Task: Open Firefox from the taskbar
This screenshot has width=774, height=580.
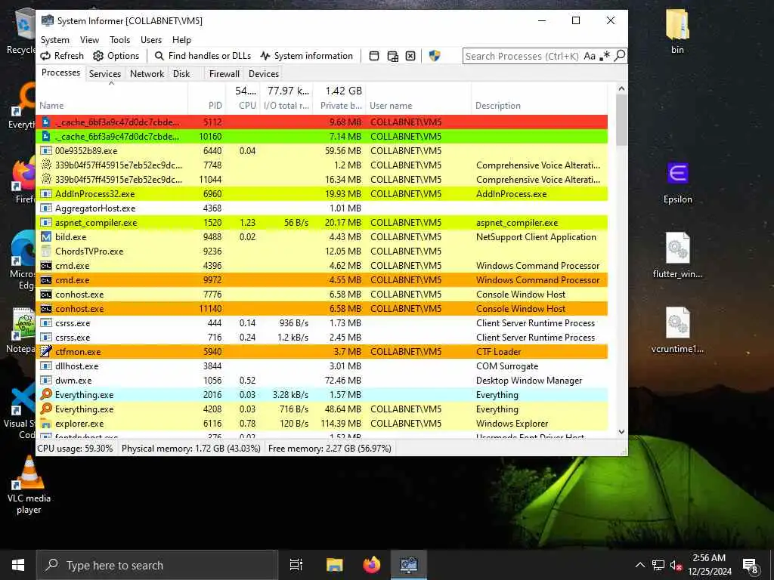Action: 372,565
